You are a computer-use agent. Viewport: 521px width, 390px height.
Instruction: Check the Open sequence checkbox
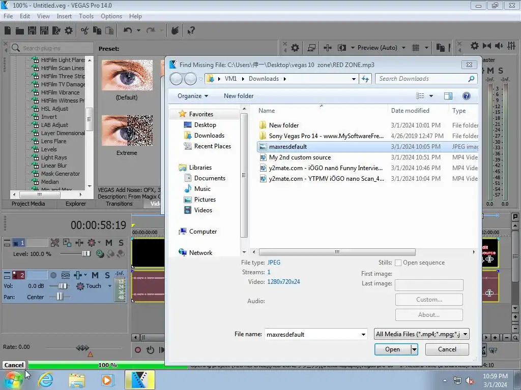point(398,263)
